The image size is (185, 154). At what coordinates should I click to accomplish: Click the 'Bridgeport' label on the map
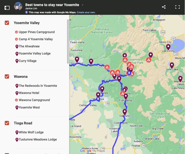click(159, 20)
